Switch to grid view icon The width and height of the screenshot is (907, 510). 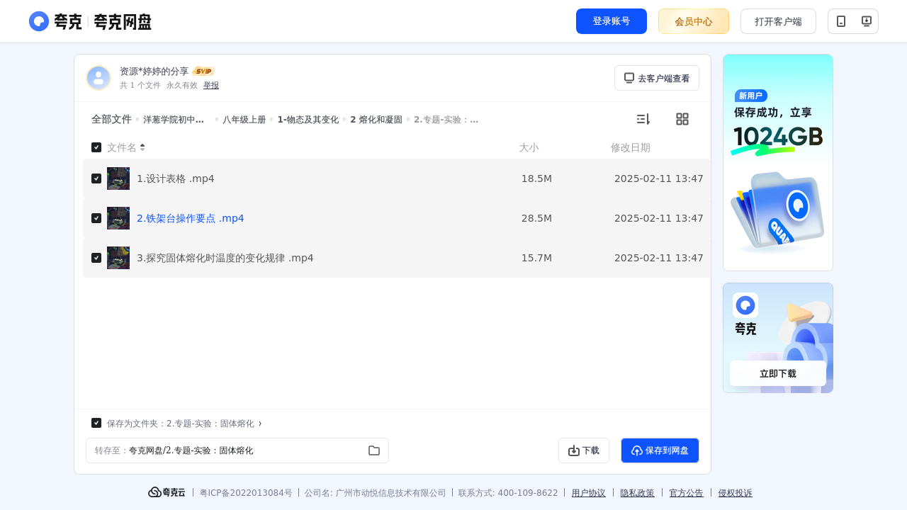click(682, 119)
